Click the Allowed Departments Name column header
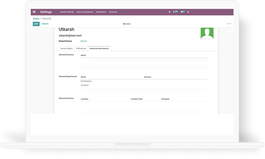Viewport: 265px width, 159px height. (83, 77)
